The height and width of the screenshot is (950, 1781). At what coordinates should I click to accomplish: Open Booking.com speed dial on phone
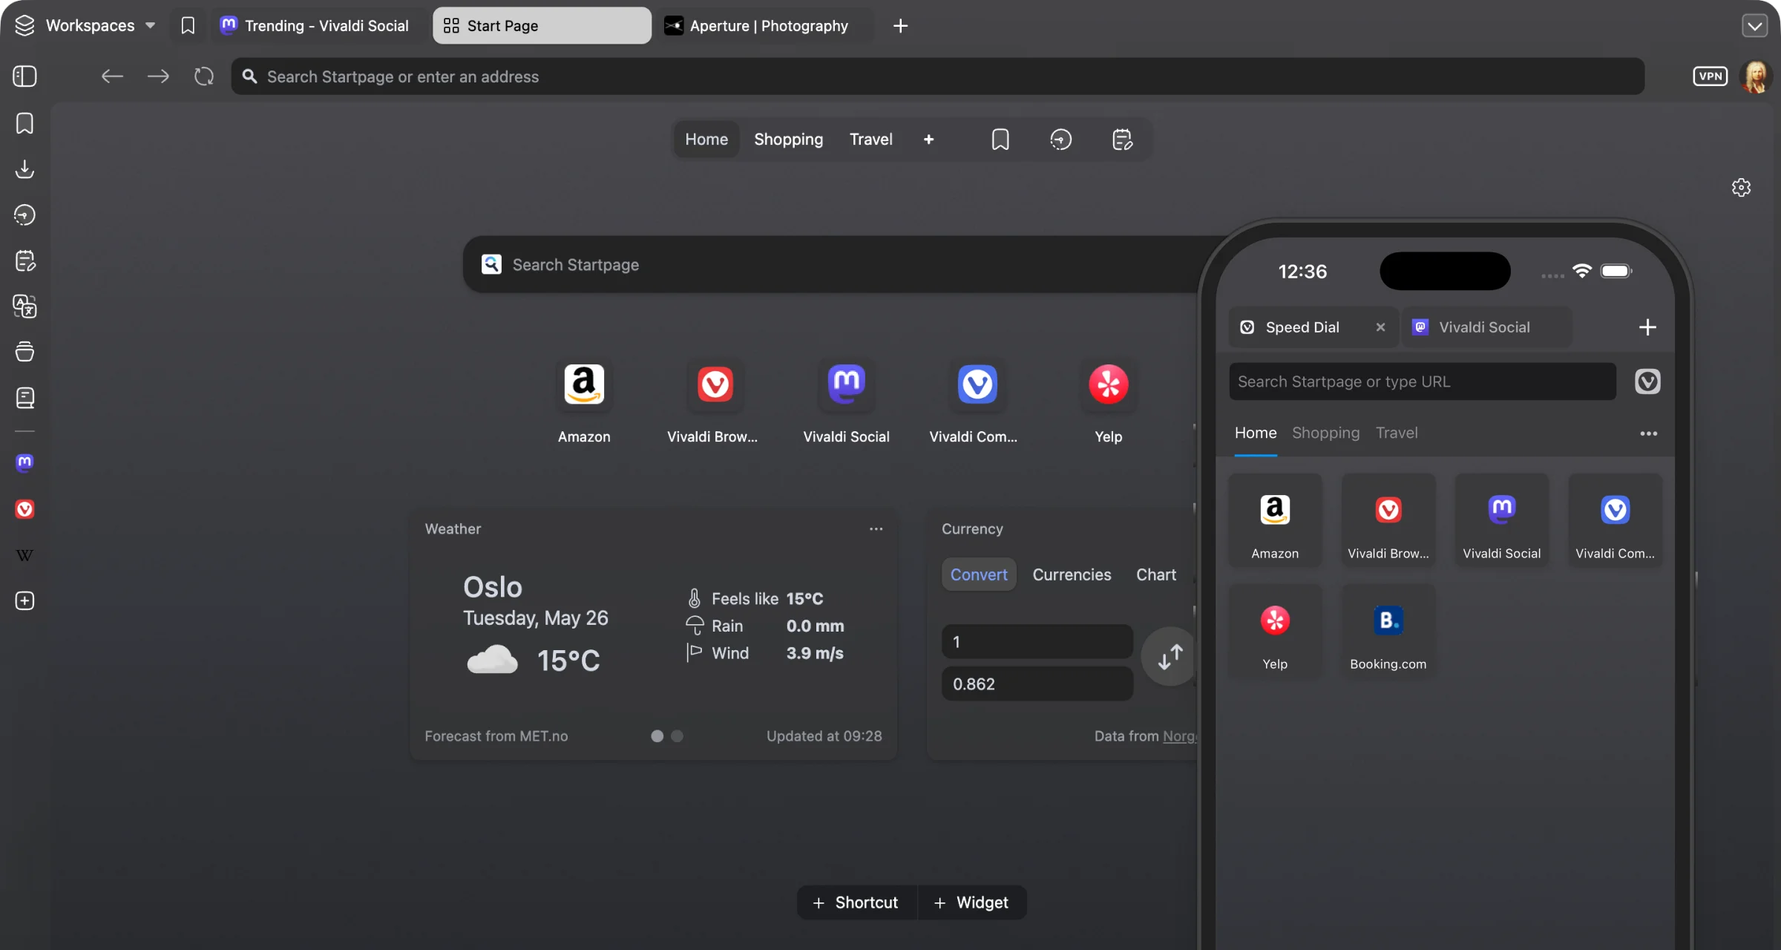[1388, 632]
